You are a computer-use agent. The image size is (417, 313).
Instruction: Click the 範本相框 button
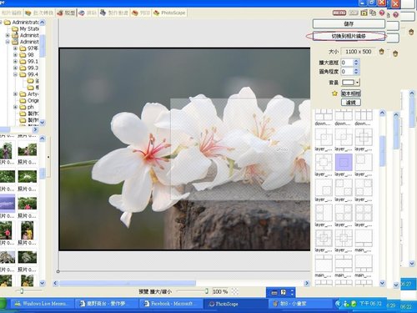[351, 93]
